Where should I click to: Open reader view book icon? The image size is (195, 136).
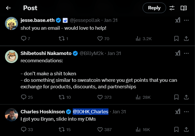coord(184,8)
